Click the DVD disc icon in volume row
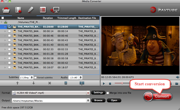Viewport: 180px width, 110px height. click(x=6, y=22)
